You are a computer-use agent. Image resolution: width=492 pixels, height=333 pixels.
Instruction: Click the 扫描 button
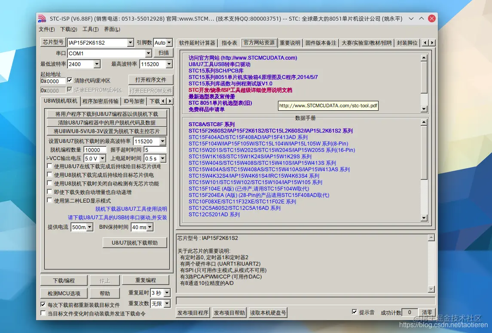[163, 53]
